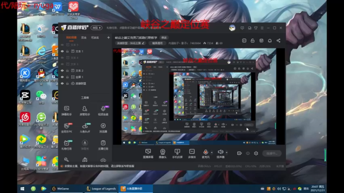The width and height of the screenshot is (344, 193).
Task: Select the 英雄联盟 source row
Action: coord(85,84)
